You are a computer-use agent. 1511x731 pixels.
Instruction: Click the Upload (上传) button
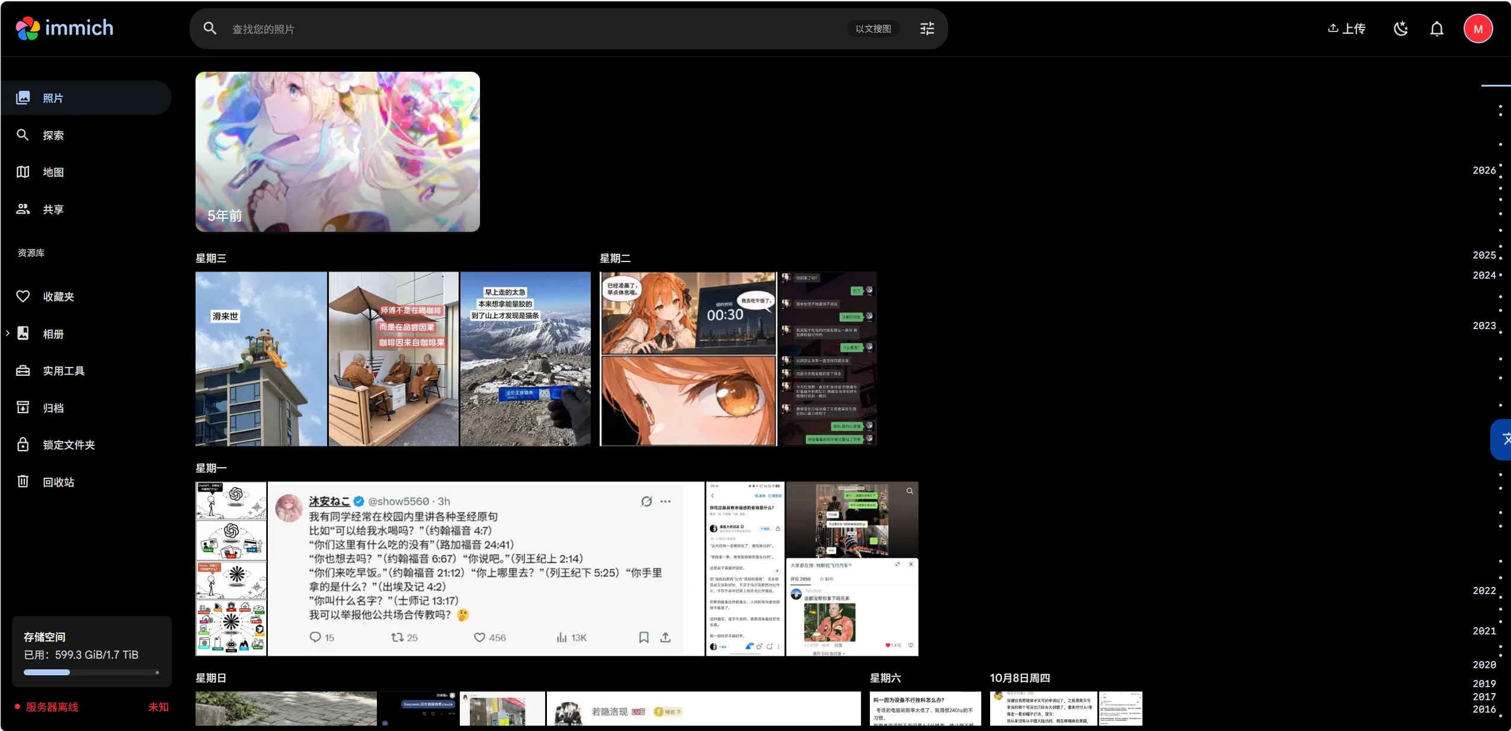pyautogui.click(x=1346, y=28)
